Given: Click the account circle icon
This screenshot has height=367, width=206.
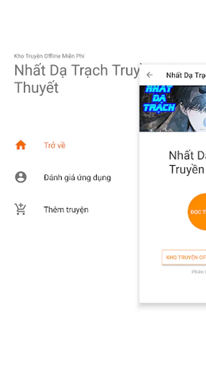Looking at the screenshot, I should tap(21, 177).
